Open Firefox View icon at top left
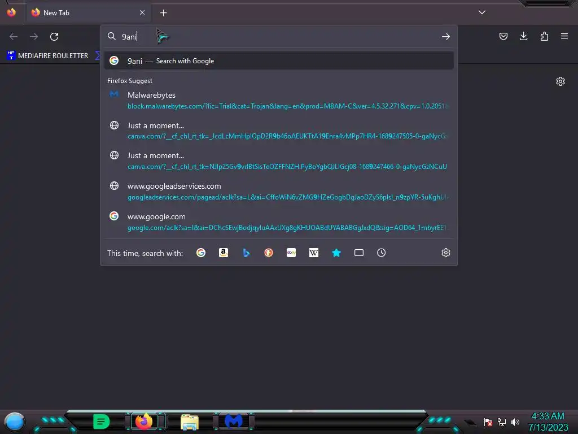The image size is (578, 434). pos(11,12)
